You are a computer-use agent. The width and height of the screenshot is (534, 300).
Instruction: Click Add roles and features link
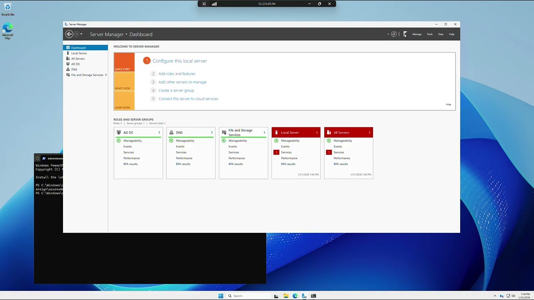[177, 74]
